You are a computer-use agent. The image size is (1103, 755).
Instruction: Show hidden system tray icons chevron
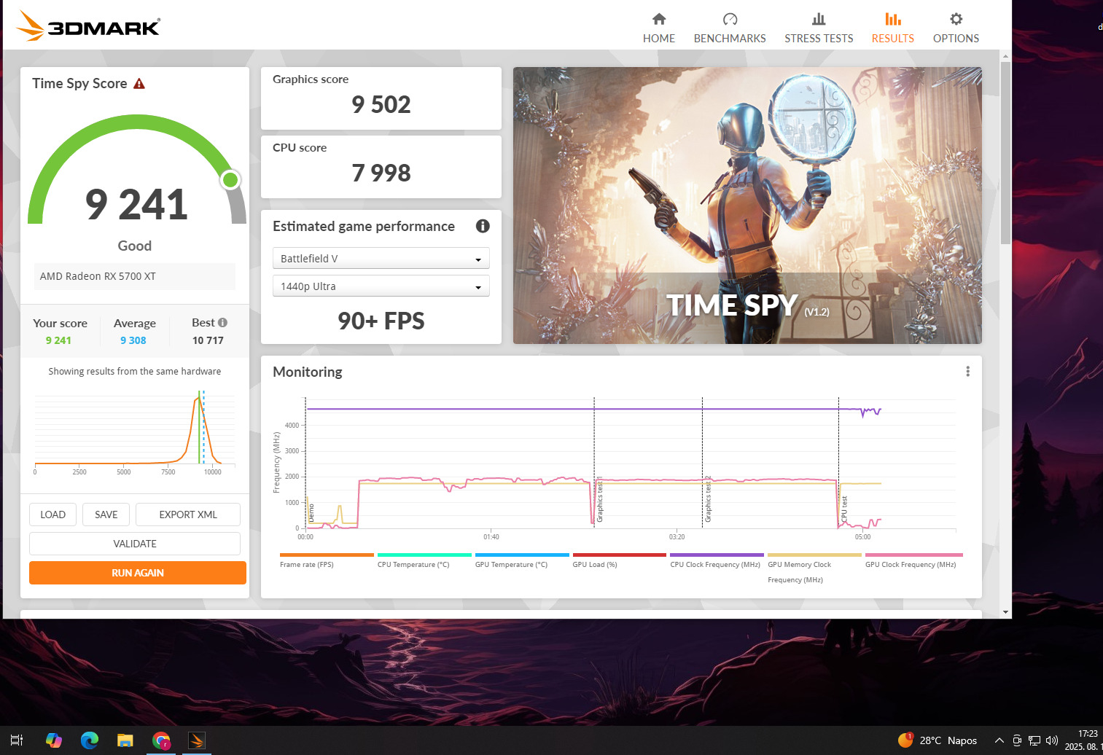pos(999,740)
